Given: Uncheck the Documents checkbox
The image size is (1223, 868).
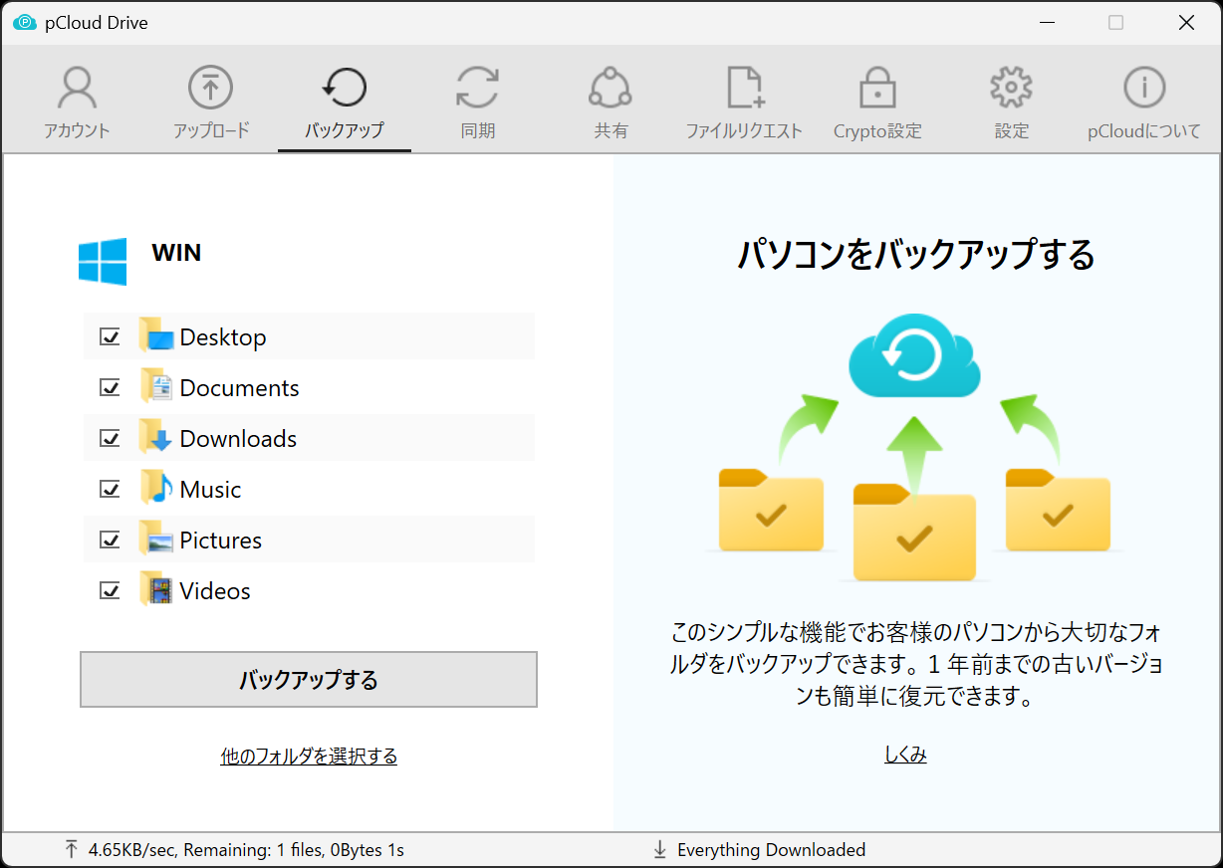Looking at the screenshot, I should (111, 387).
